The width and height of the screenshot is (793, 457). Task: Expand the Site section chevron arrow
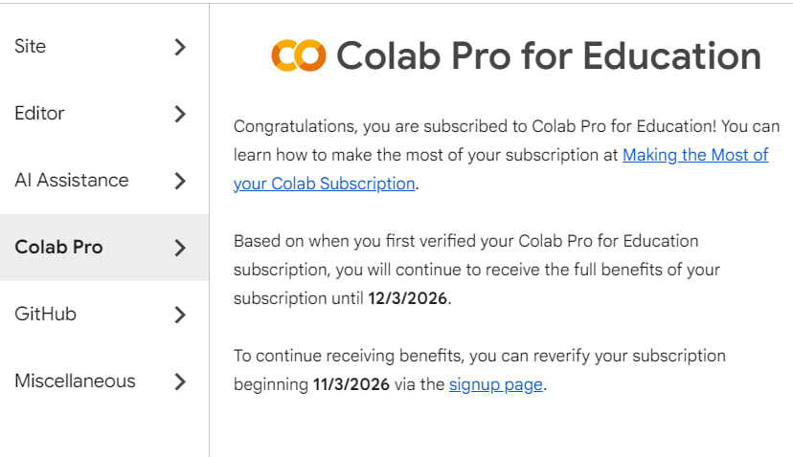coord(180,47)
